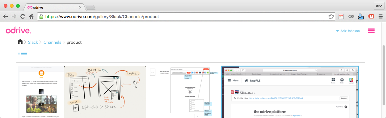Open the Chrome hamburger menu
The width and height of the screenshot is (386, 118).
[x=380, y=17]
